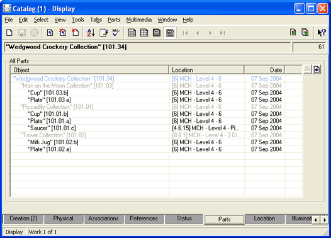Viewport: 331px width, 238px height.
Task: Click the What's This help pointer icon
Action: [322, 32]
